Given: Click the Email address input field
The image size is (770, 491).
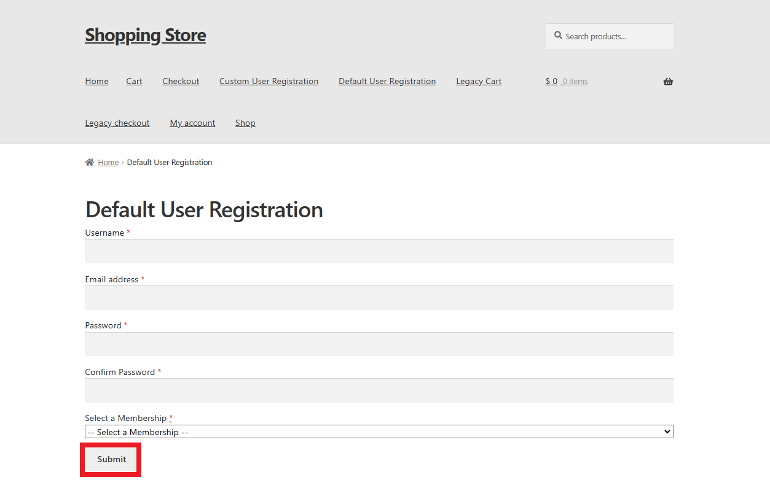Looking at the screenshot, I should 379,298.
